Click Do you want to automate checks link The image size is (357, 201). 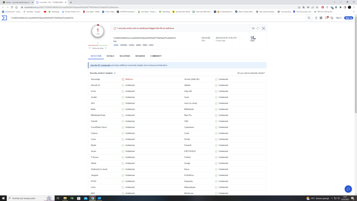[x=251, y=73]
